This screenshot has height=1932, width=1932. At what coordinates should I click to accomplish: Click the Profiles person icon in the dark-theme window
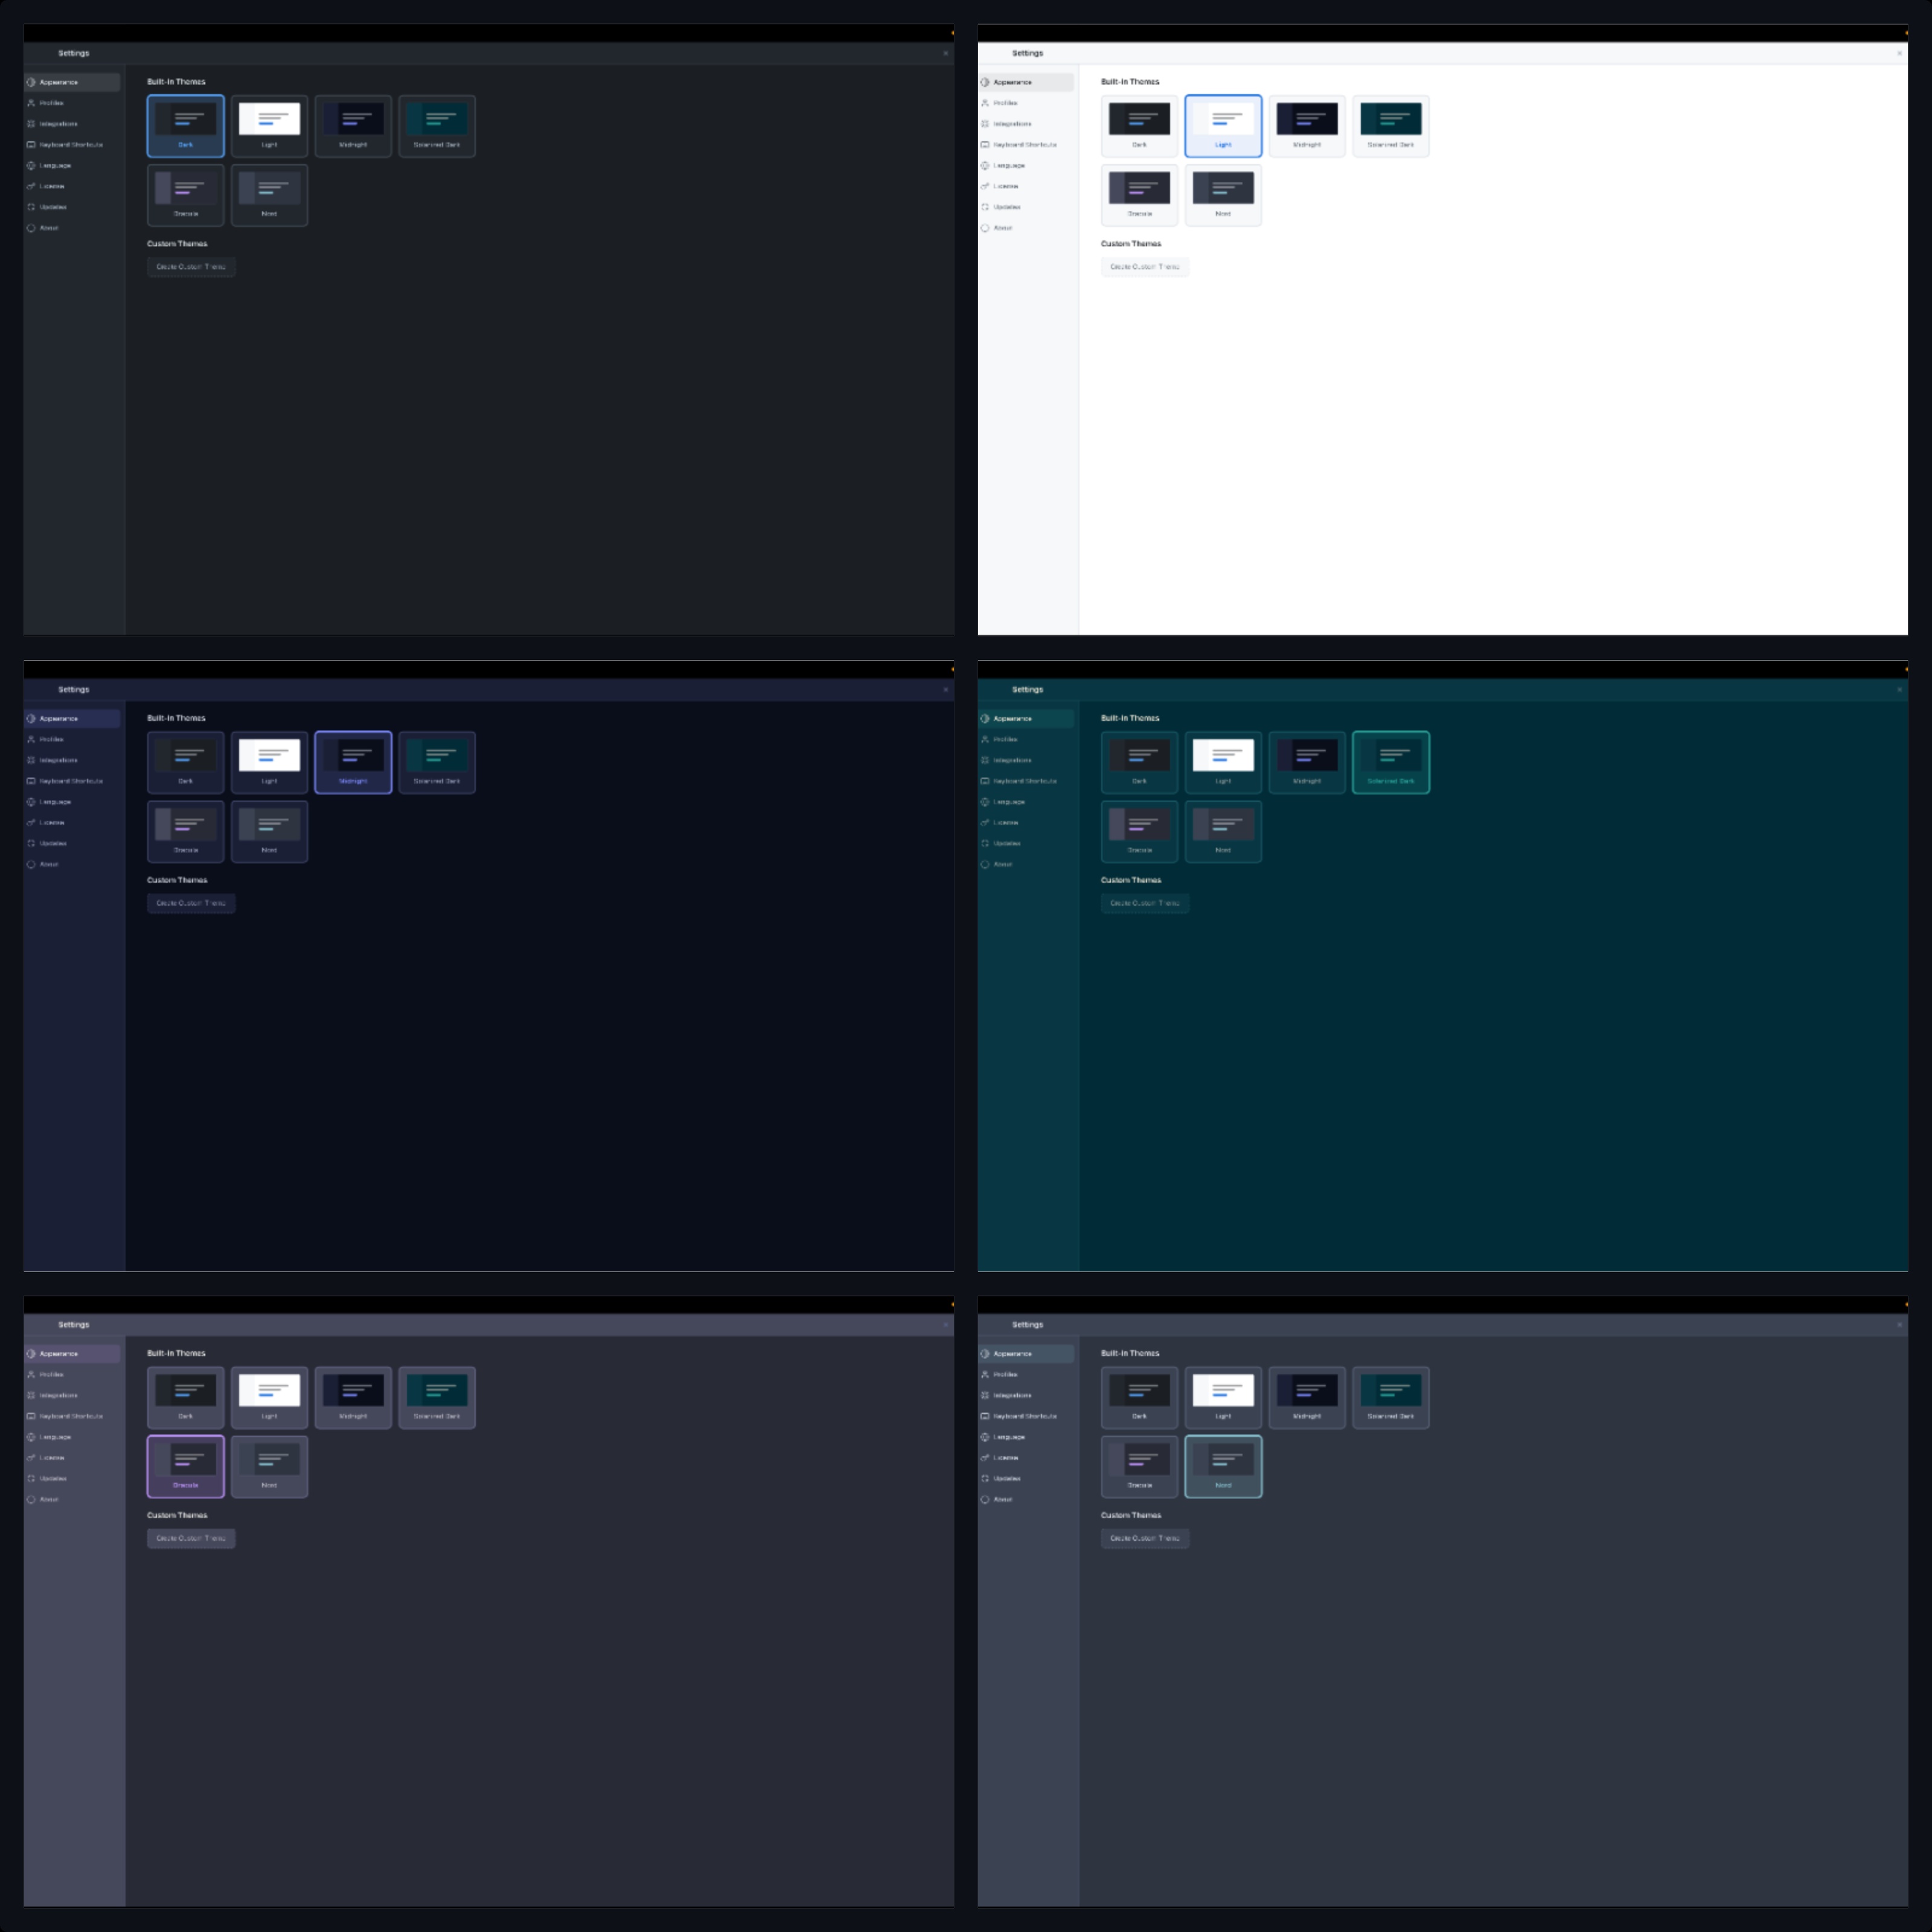coord(31,103)
